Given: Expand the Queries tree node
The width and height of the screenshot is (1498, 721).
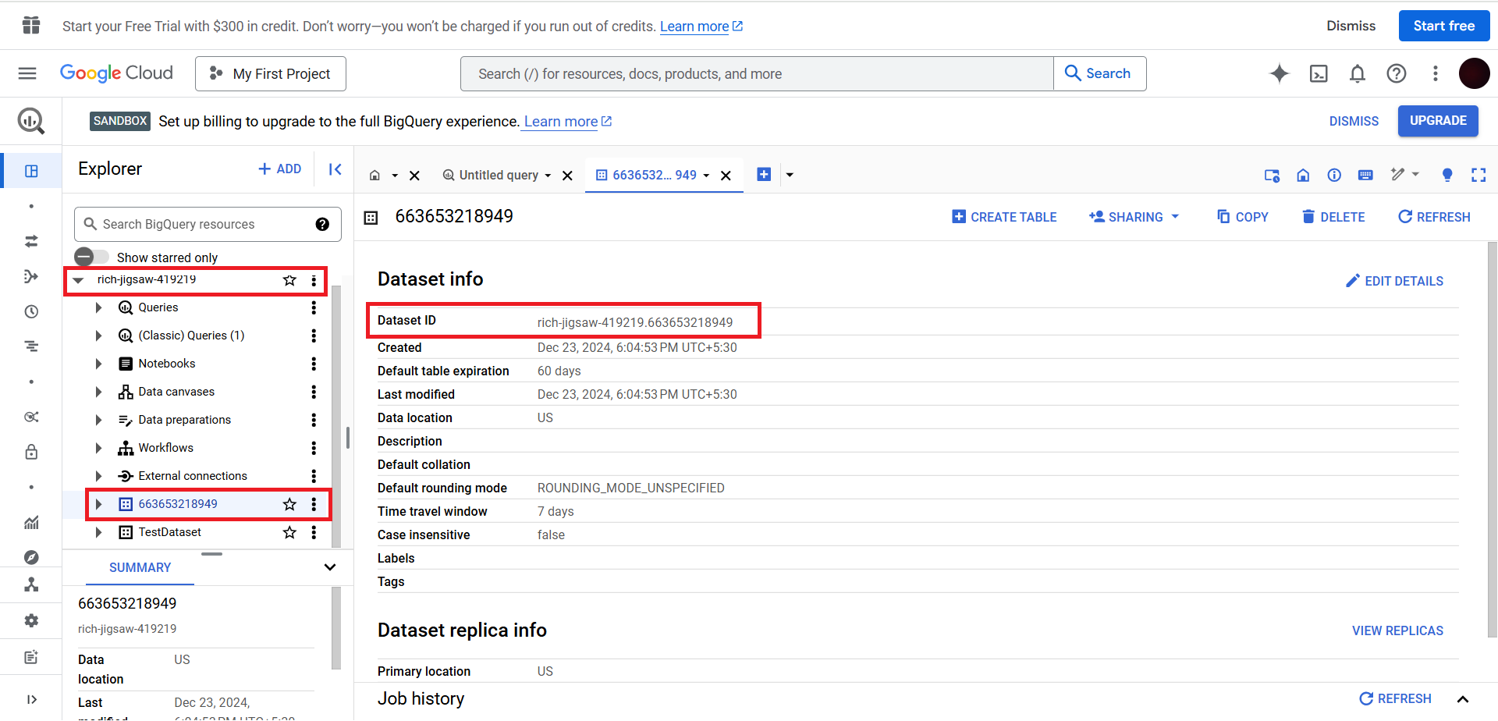Looking at the screenshot, I should tap(98, 307).
